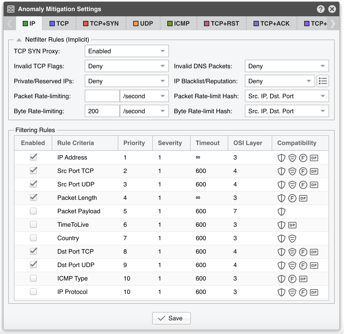The width and height of the screenshot is (344, 334).
Task: Click the circled F icon in IP Protocol row
Action: click(x=303, y=292)
